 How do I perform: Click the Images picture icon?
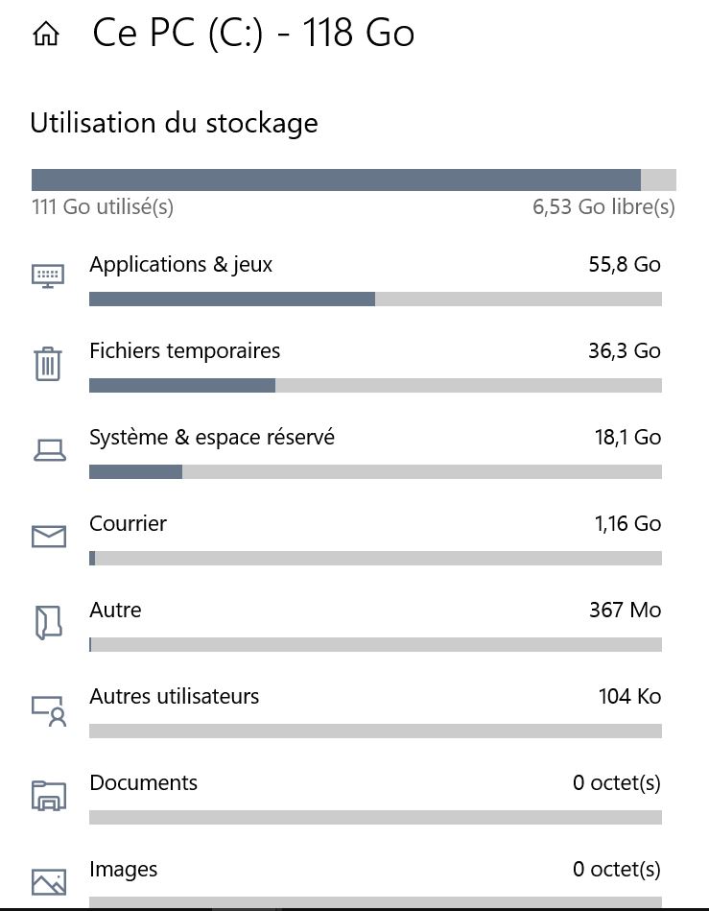click(49, 880)
